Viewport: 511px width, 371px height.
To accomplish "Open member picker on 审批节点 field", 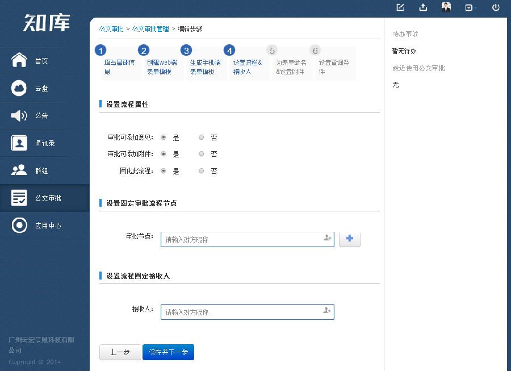I will (328, 239).
